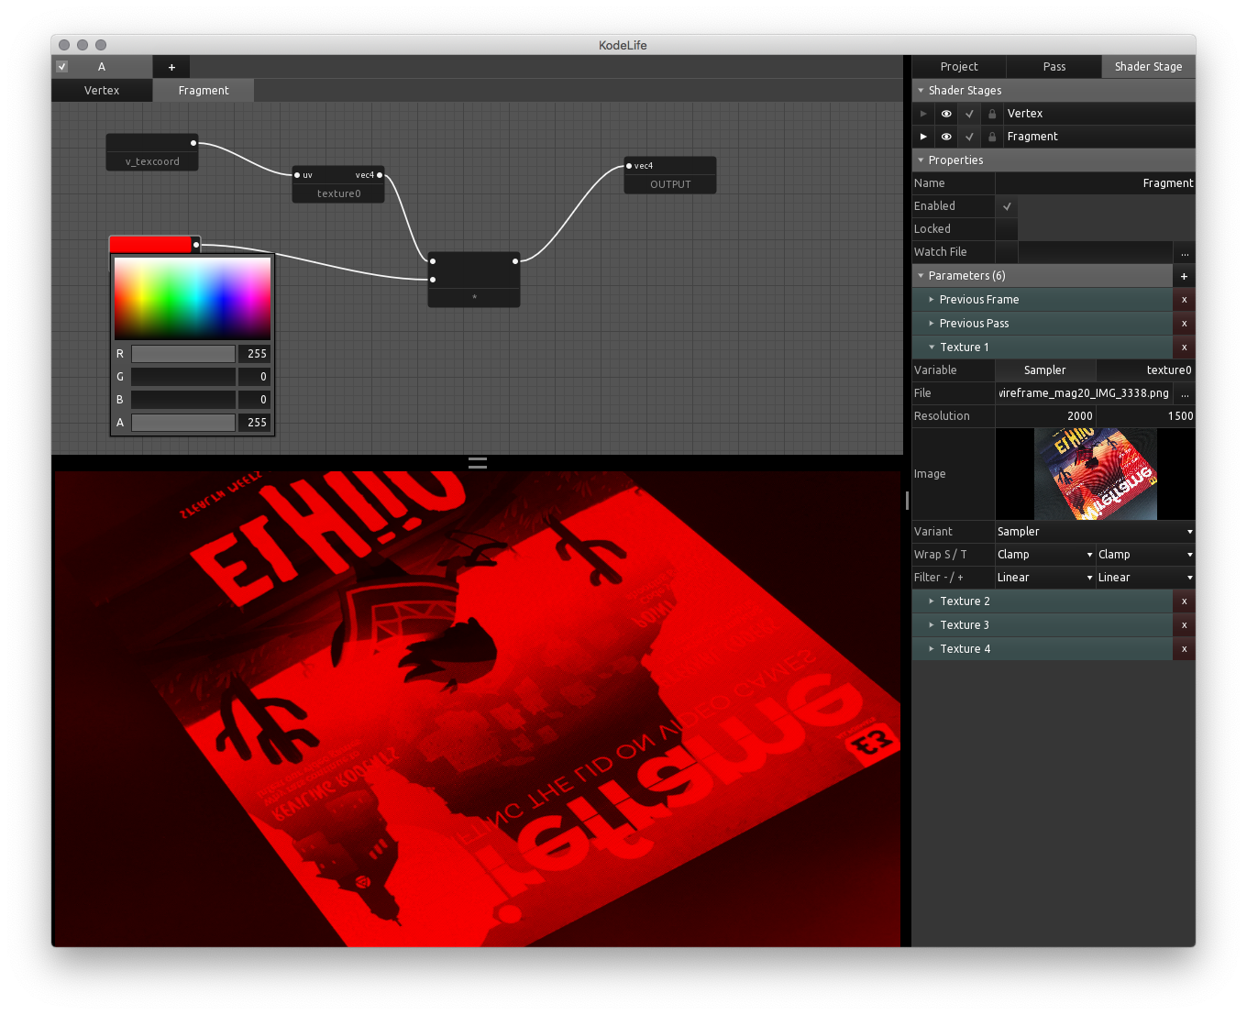The image size is (1247, 1015).
Task: Open the Wrap S Clamp dropdown
Action: pos(1045,555)
